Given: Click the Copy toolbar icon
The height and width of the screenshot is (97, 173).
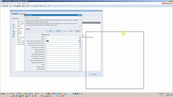Looking at the screenshot, I should (x=25, y=6).
